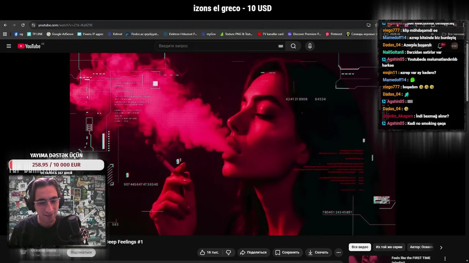Click the 258.95 / 10 000 EUR donation bar
469x263 pixels.
56,165
